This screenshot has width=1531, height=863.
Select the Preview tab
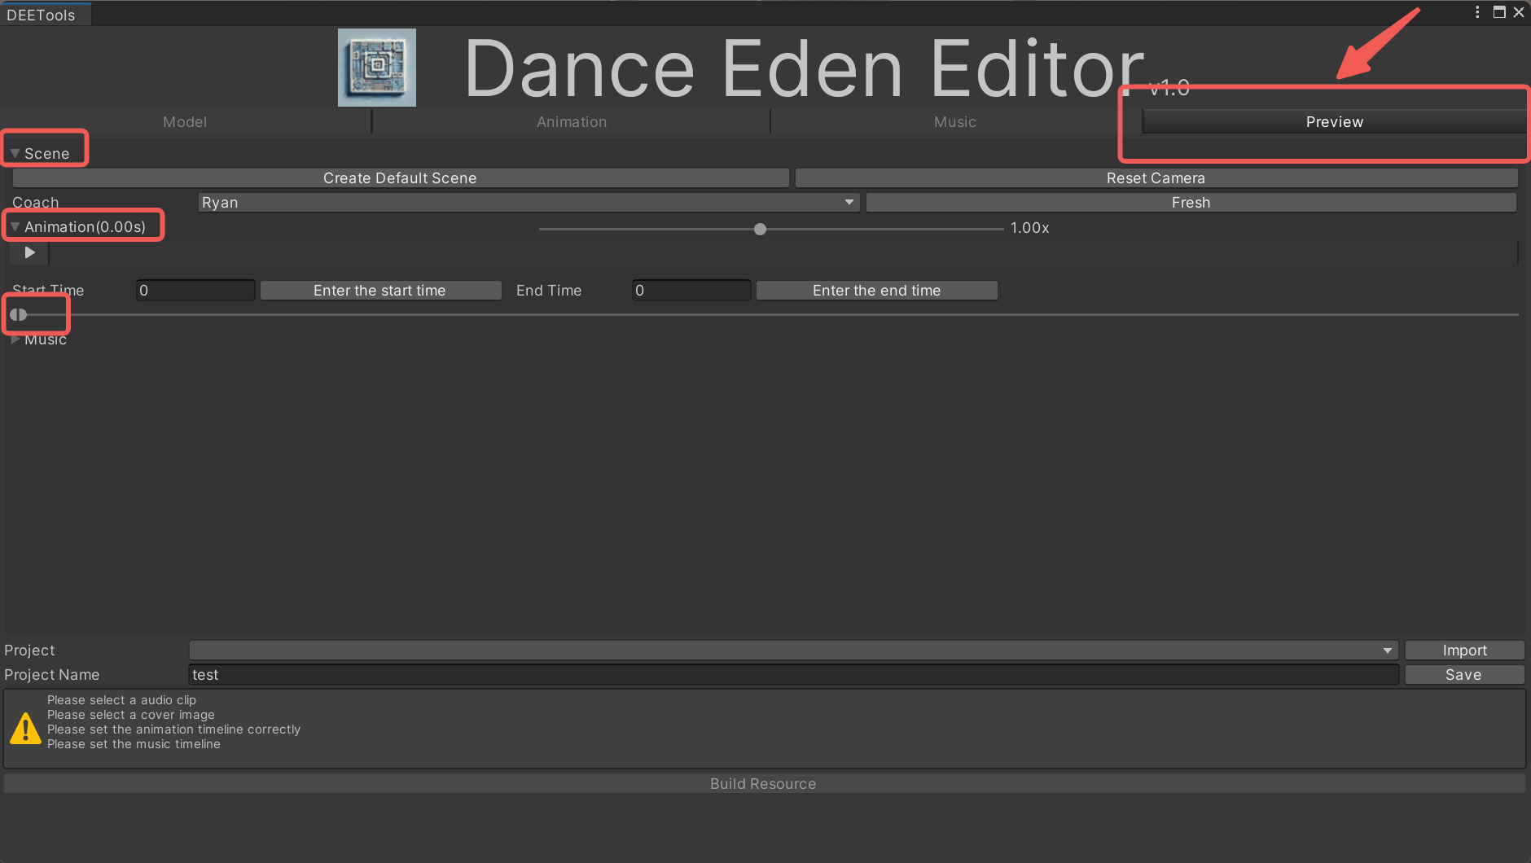pos(1334,121)
